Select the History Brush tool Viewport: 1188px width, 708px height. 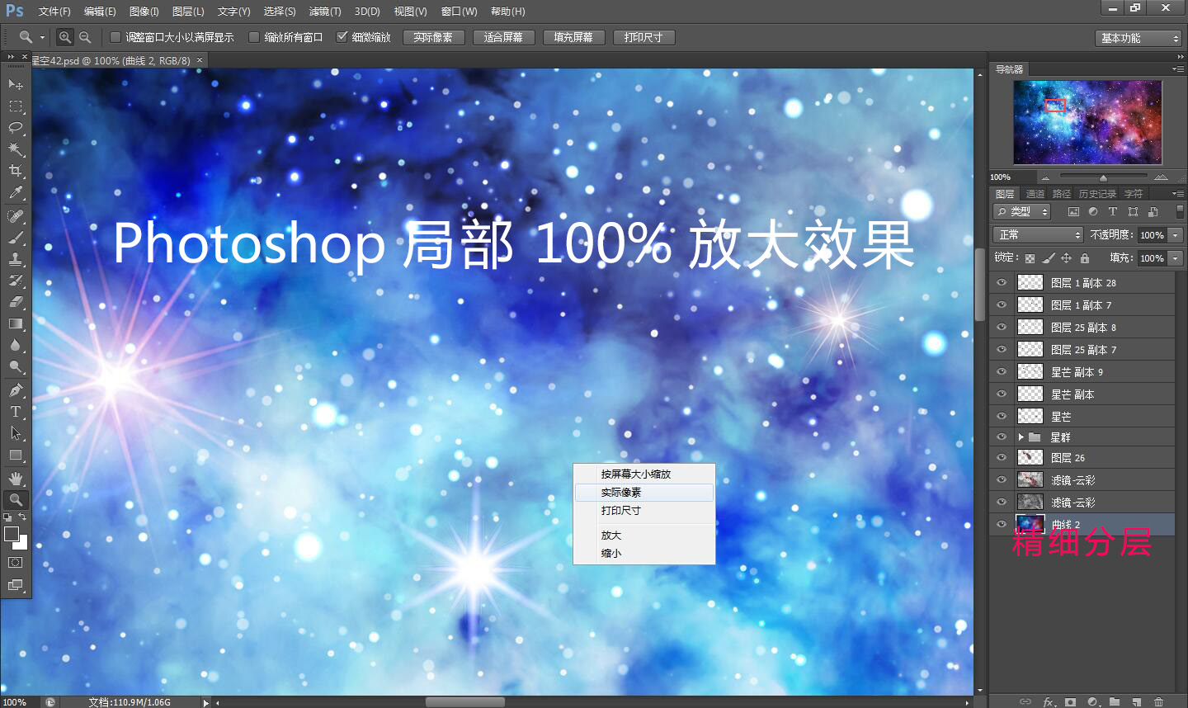click(x=16, y=281)
